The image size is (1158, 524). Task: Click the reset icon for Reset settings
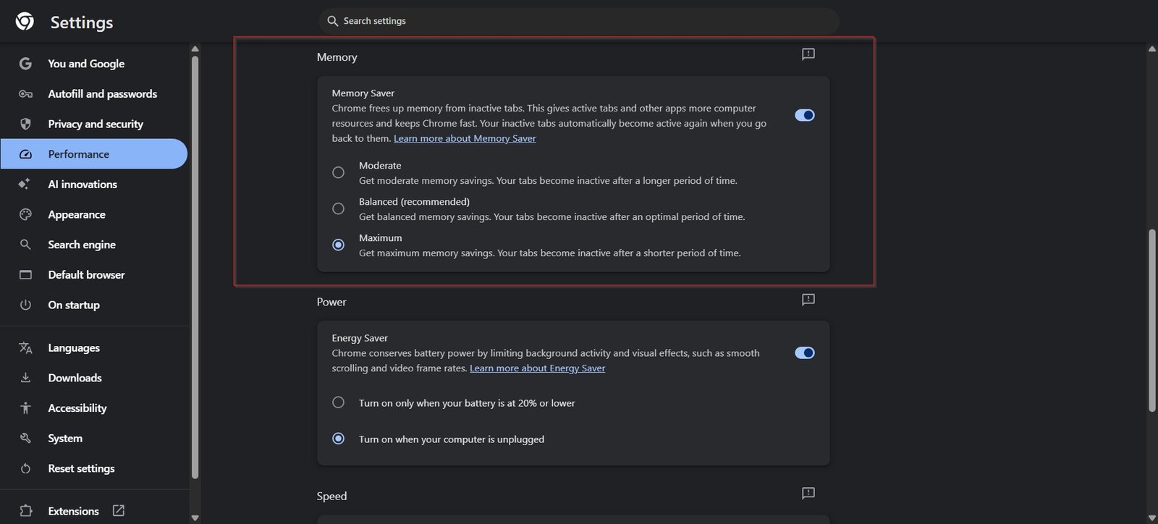click(25, 468)
